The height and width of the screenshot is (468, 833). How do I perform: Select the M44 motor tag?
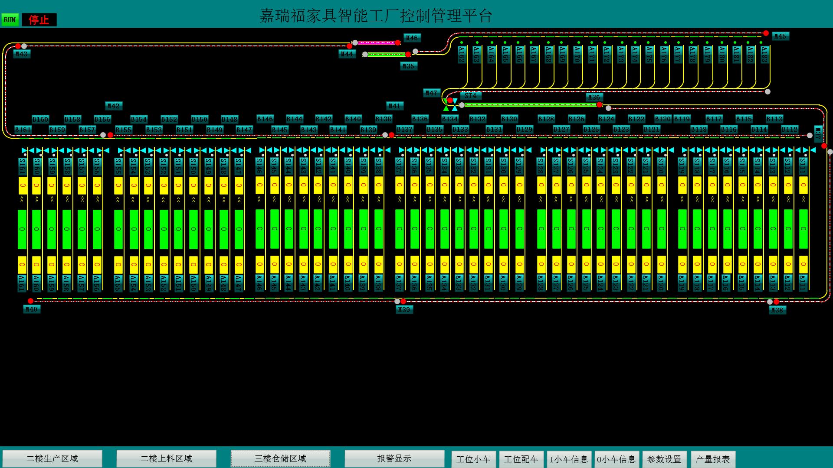pos(347,54)
